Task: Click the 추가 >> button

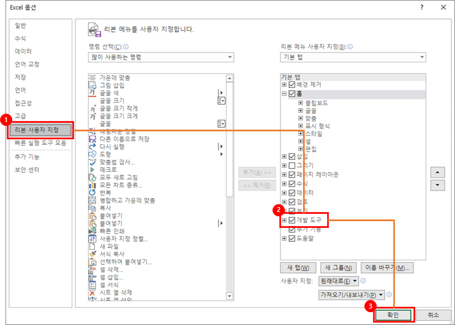Action: [x=257, y=172]
